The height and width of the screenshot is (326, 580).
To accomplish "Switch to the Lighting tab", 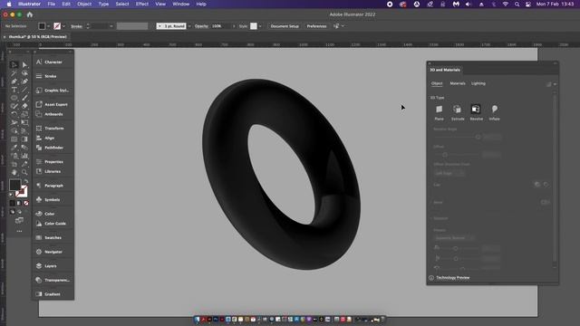I will tap(478, 83).
